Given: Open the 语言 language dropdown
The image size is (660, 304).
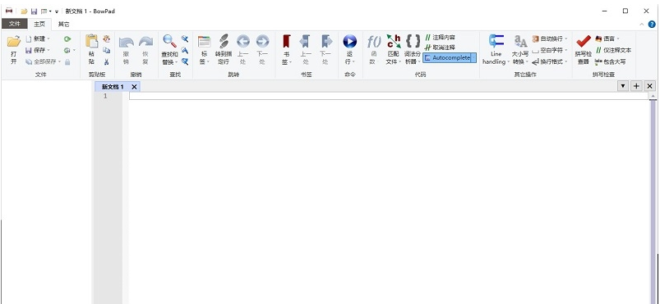Looking at the screenshot, I should [x=608, y=39].
